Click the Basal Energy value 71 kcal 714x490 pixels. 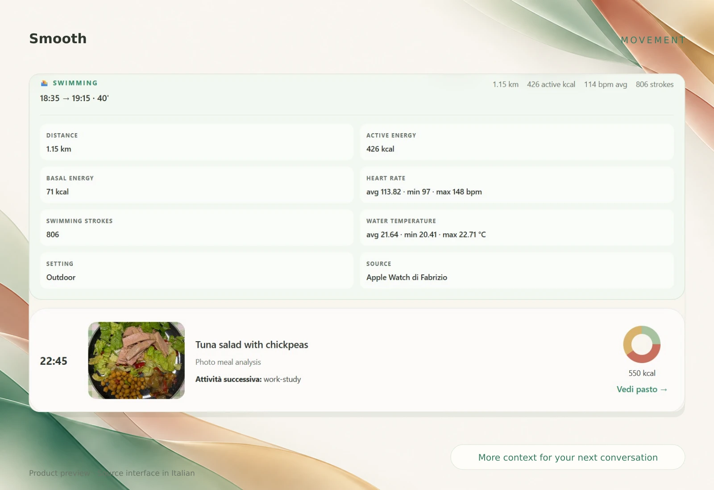(x=58, y=192)
